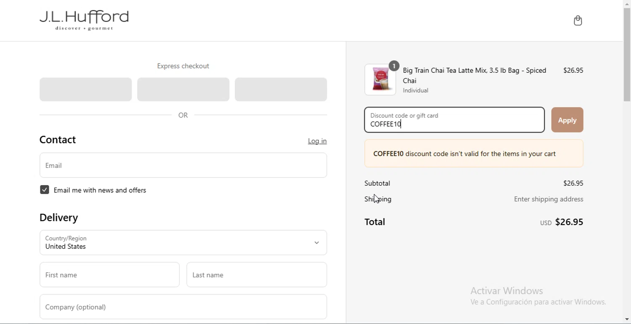The height and width of the screenshot is (324, 631).
Task: Click the Delivery section heading
Action: coord(59,218)
